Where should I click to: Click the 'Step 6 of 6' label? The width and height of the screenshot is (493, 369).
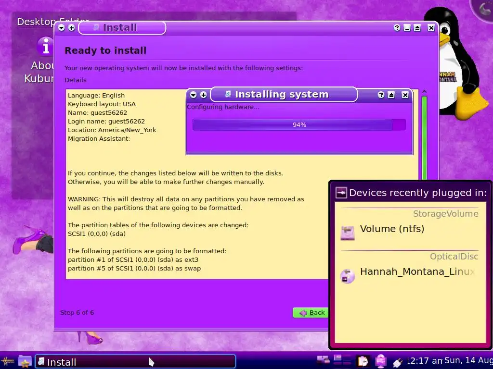click(x=77, y=312)
